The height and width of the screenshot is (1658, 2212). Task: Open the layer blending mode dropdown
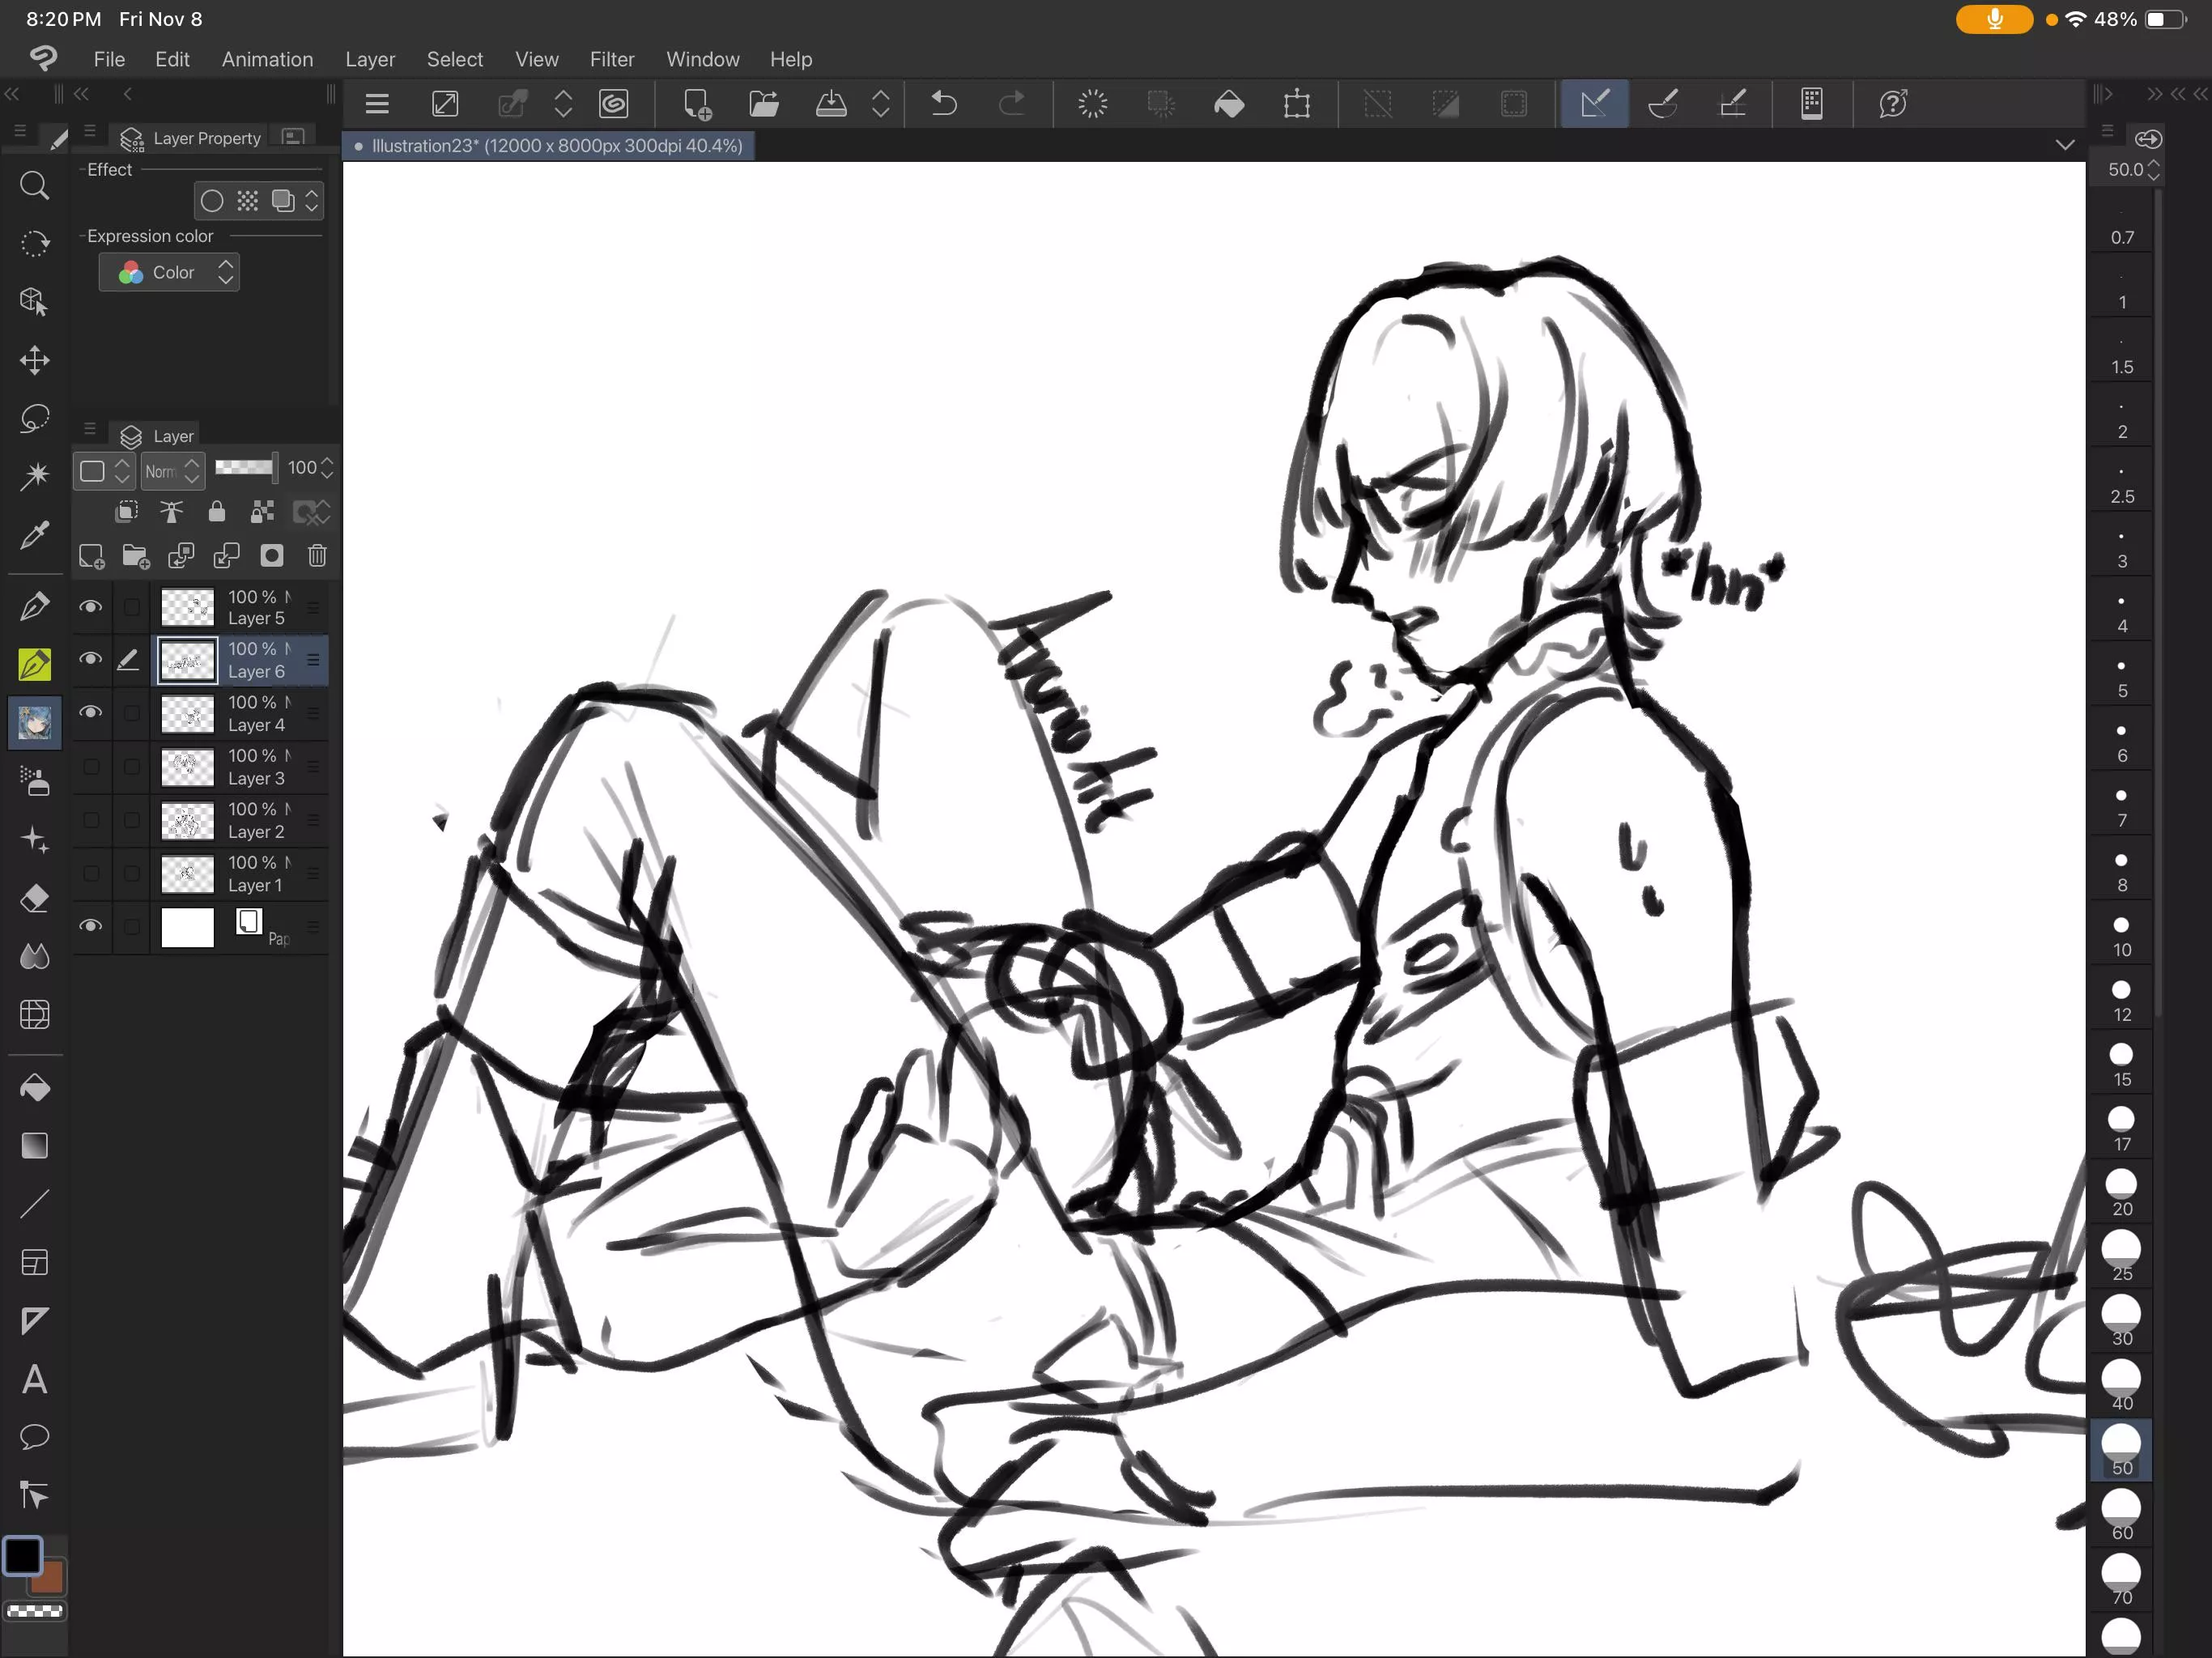pyautogui.click(x=172, y=470)
